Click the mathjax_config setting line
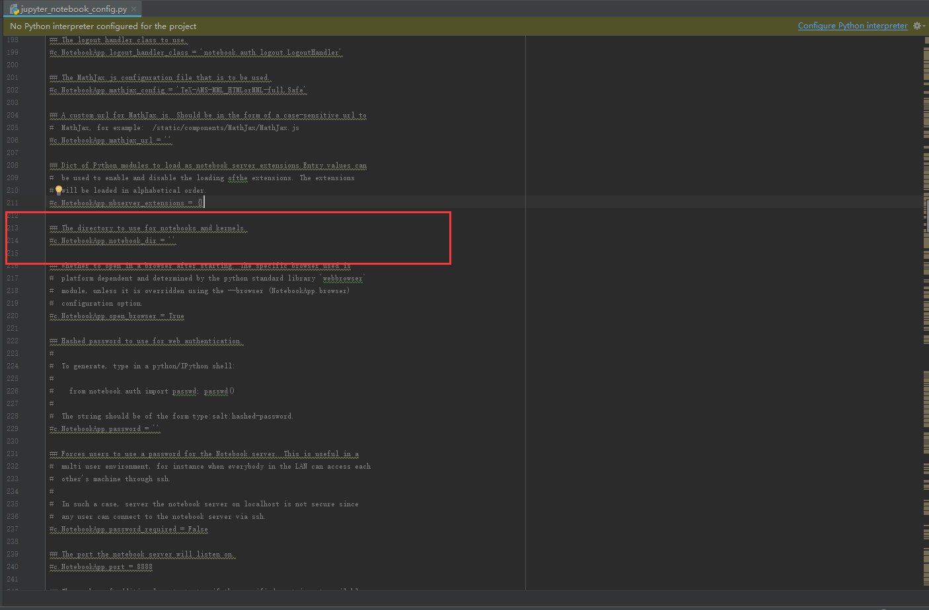This screenshot has height=610, width=929. coord(178,90)
